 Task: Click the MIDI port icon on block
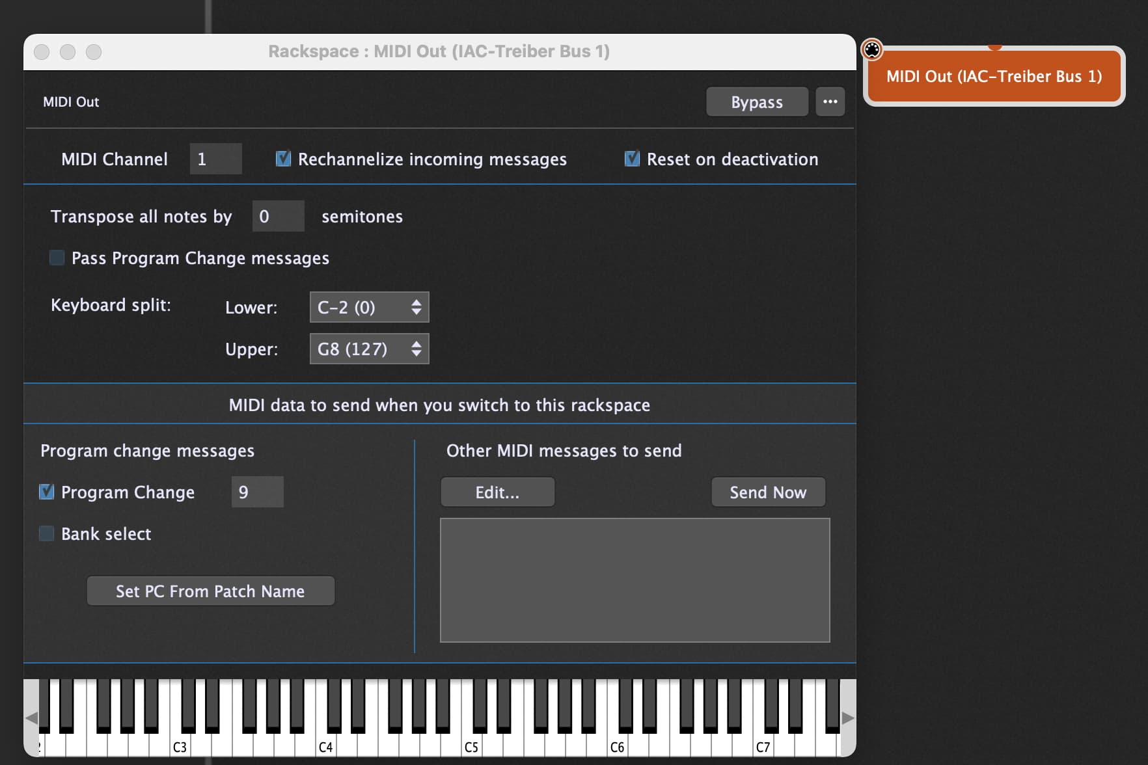[871, 49]
